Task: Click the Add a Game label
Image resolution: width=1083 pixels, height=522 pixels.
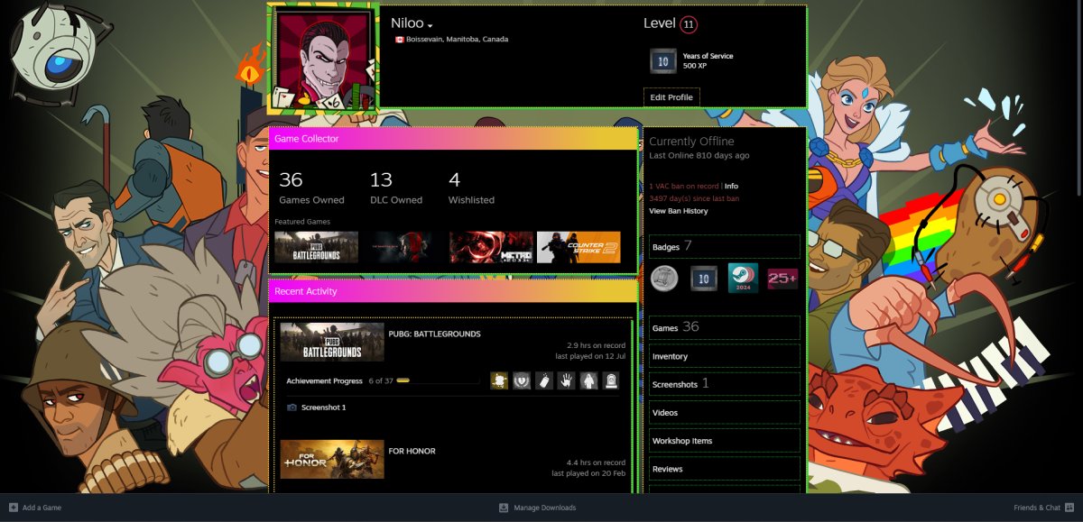Action: coord(42,508)
